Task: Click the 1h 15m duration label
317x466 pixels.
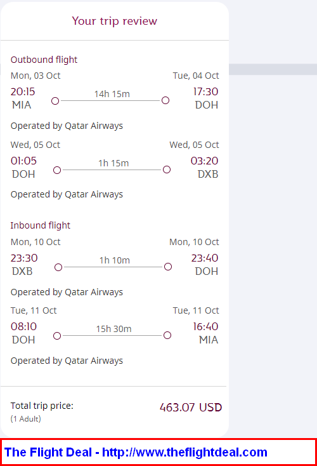Action: click(x=113, y=163)
